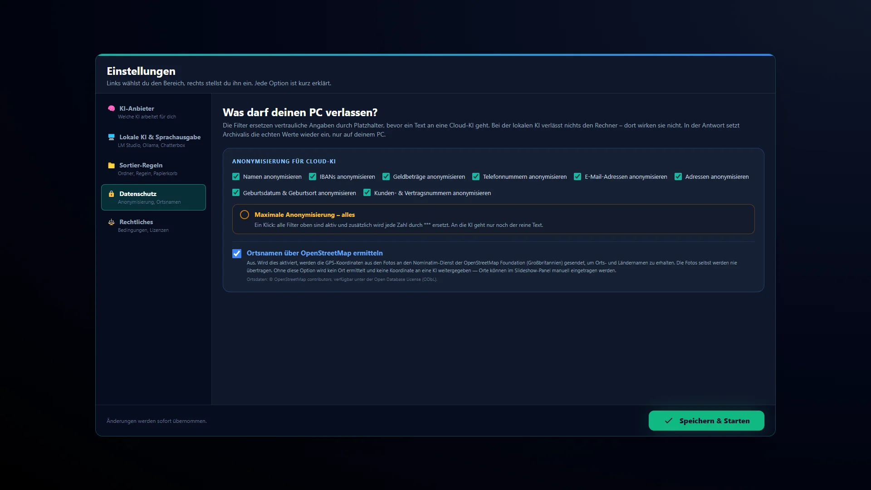This screenshot has width=871, height=490.
Task: Click the scales icon for Rechtliches
Action: (111, 222)
